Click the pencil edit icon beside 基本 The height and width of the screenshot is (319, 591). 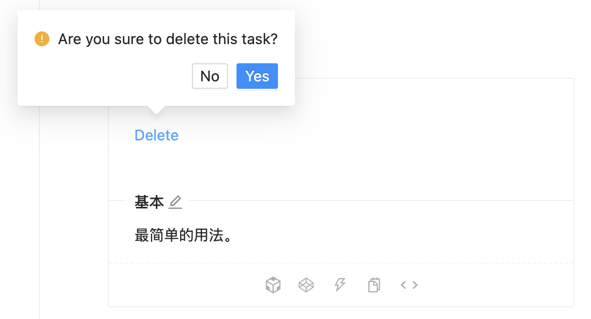click(x=175, y=202)
